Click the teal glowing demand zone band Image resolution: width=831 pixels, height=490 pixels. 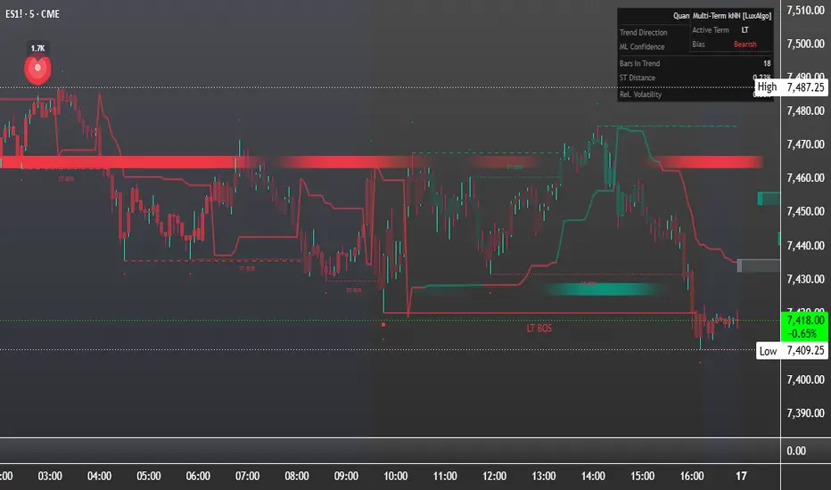click(x=602, y=289)
